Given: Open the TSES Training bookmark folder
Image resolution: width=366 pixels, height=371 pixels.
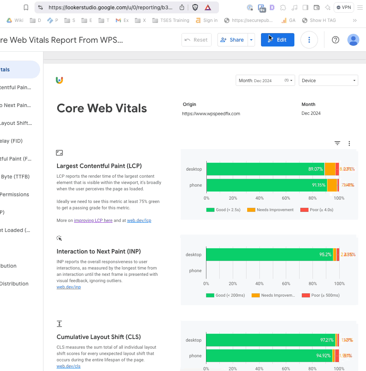Looking at the screenshot, I should (171, 20).
